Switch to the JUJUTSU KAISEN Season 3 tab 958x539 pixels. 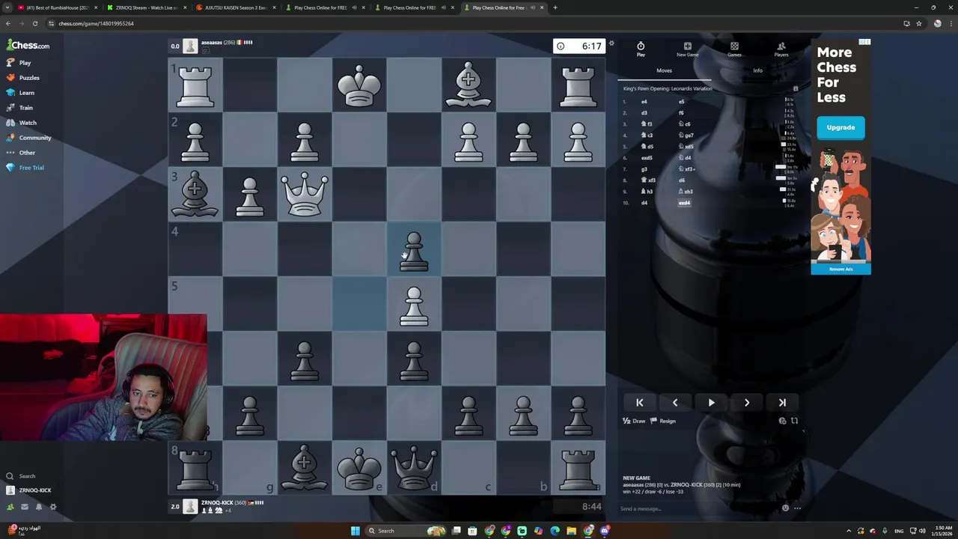(237, 7)
